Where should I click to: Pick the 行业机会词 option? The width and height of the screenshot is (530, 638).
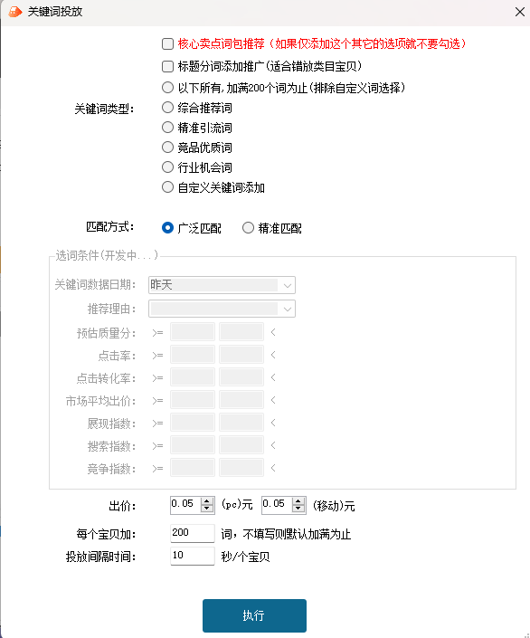pos(167,167)
